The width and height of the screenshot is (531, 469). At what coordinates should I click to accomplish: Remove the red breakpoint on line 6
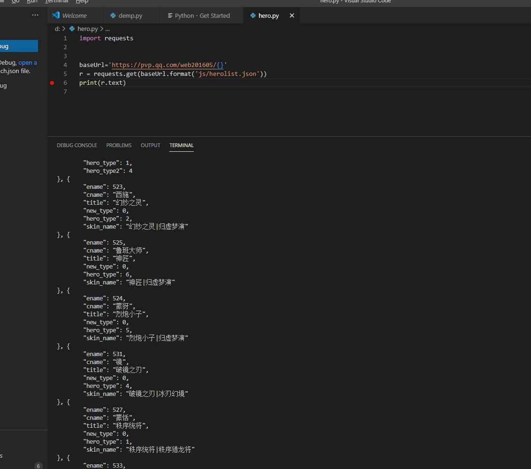click(x=52, y=83)
